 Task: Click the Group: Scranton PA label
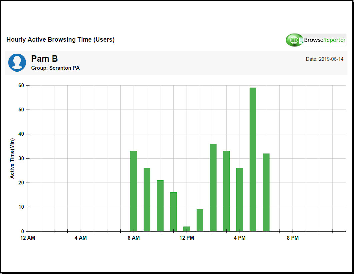pos(55,68)
